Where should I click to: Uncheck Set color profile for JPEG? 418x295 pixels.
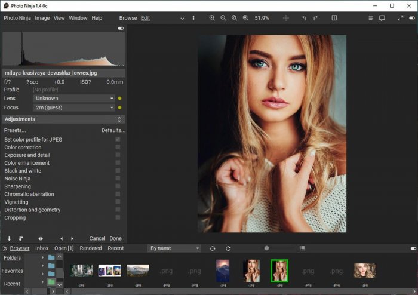118,140
